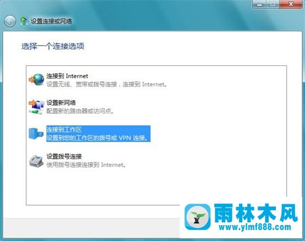
Task: Click the blue building icon for 连接到工作区
Action: pos(36,133)
